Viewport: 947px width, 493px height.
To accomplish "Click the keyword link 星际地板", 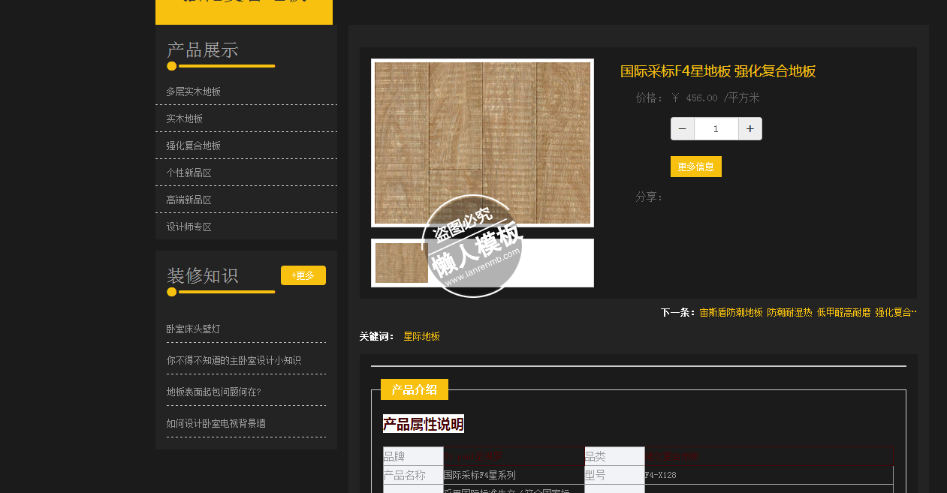I will coord(421,336).
